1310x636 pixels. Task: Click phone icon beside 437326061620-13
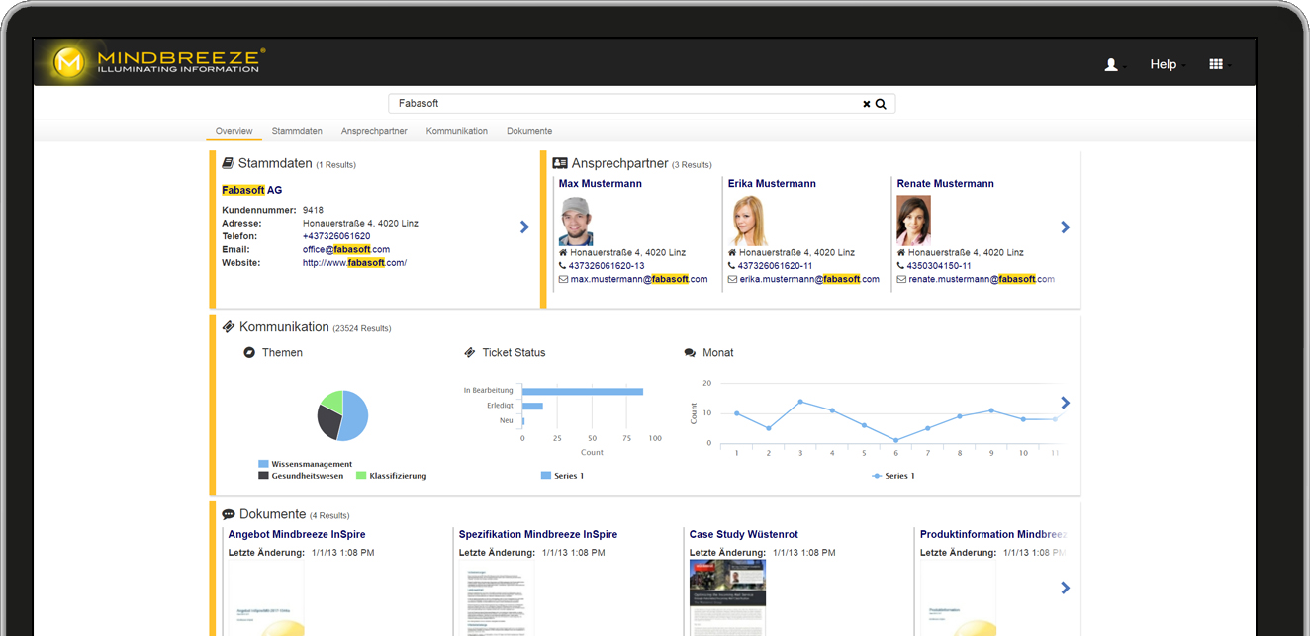click(x=563, y=266)
